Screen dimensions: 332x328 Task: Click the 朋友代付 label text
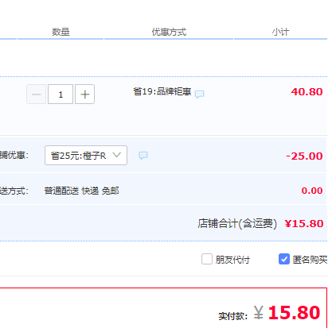(x=232, y=260)
